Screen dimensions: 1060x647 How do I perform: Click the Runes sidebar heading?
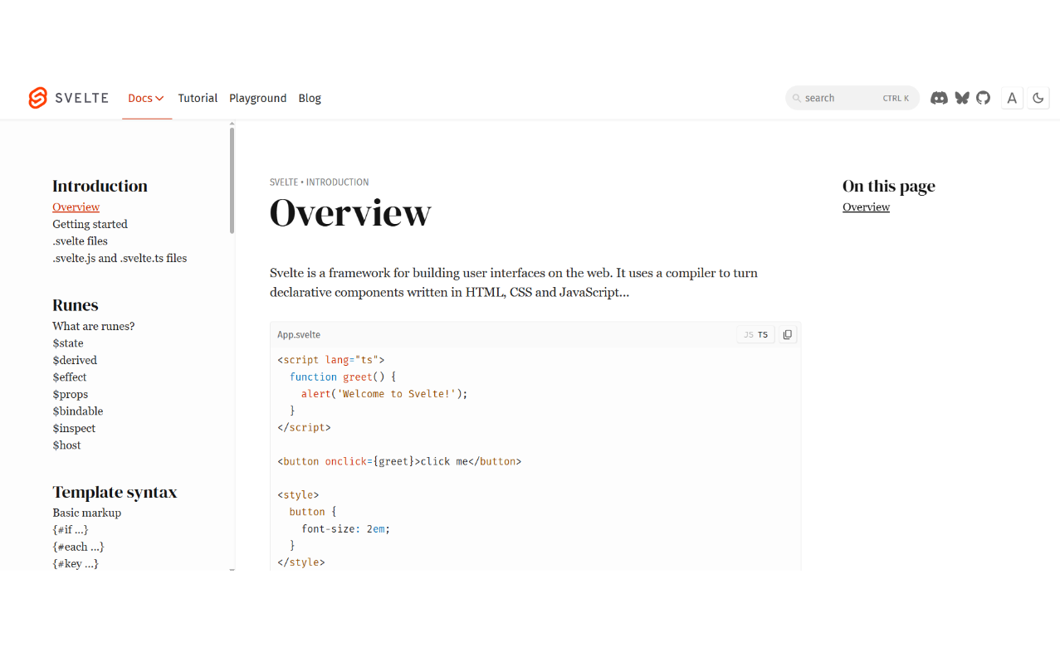pos(76,305)
